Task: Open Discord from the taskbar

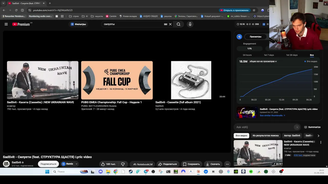Action: pos(101,172)
